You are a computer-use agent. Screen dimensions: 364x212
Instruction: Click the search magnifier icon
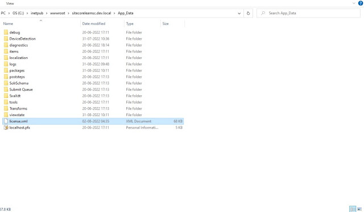[263, 13]
